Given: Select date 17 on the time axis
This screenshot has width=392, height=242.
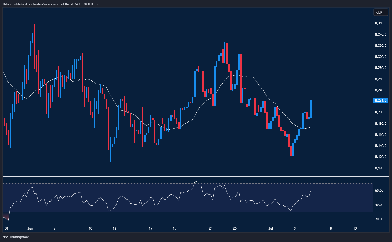Looking at the screenshot, I should [150, 228].
